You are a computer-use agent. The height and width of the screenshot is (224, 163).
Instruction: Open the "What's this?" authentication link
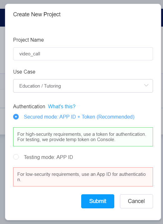[62, 106]
